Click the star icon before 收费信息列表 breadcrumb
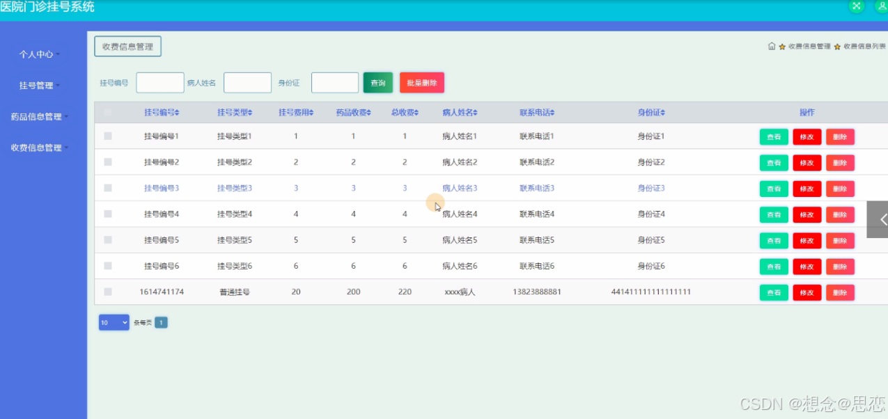 [837, 47]
